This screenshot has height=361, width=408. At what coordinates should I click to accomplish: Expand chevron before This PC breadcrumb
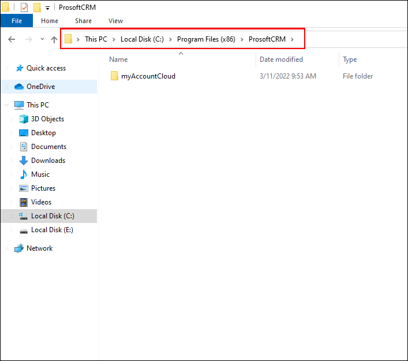[78, 39]
